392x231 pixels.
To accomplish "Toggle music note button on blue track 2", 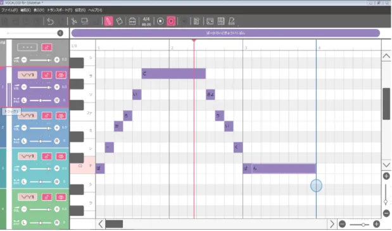I will click(47, 116).
